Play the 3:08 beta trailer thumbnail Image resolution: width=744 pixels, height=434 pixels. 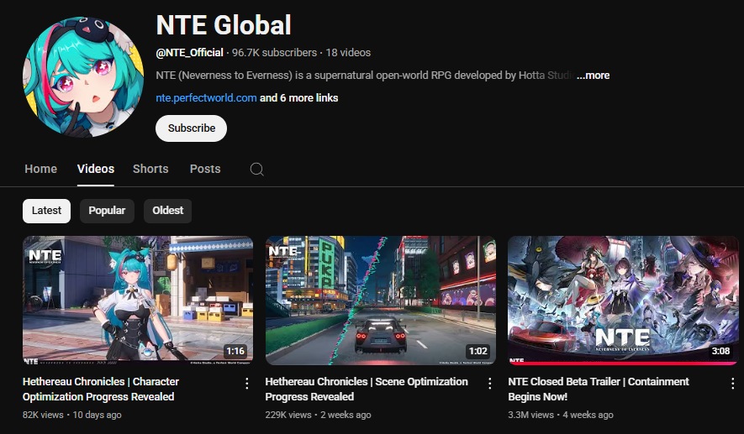click(x=623, y=301)
